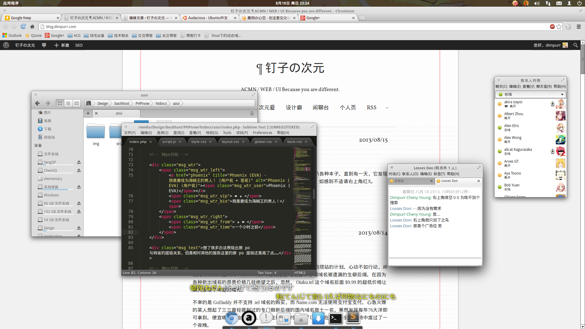The image size is (585, 329).
Task: Switch file manager to compact view
Action: [x=77, y=103]
